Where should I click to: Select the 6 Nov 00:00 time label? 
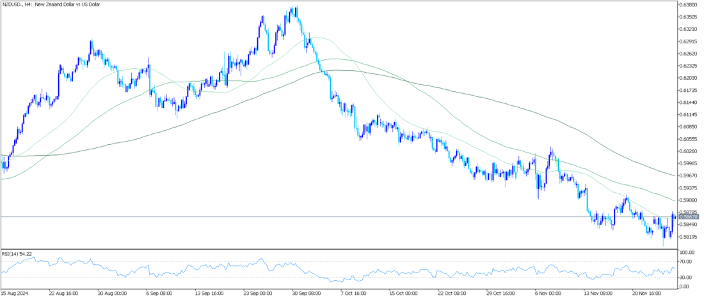coord(548,293)
